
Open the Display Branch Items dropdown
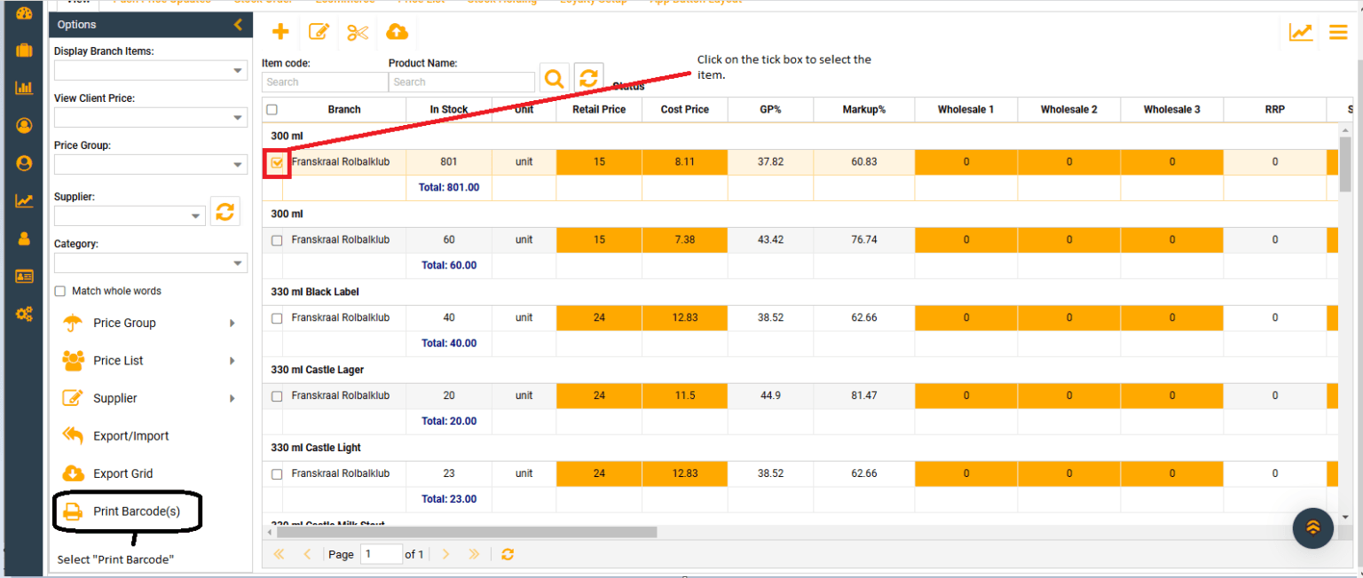150,71
